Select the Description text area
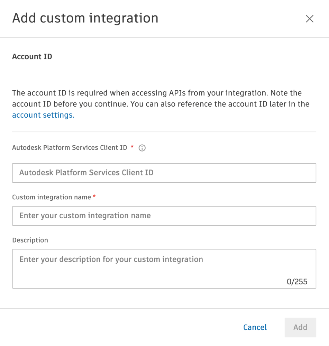This screenshot has height=346, width=329. pos(164,269)
